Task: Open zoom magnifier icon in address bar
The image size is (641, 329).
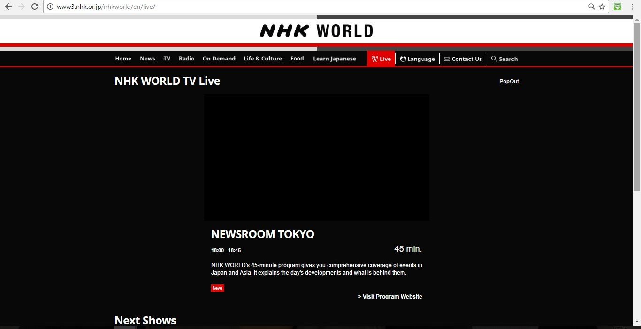Action: [x=592, y=7]
